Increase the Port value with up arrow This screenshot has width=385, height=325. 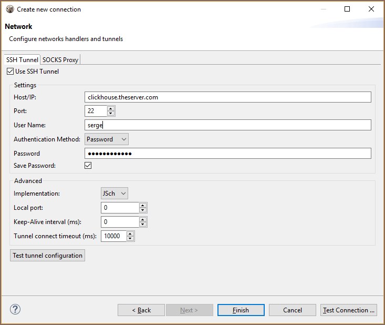(110, 108)
